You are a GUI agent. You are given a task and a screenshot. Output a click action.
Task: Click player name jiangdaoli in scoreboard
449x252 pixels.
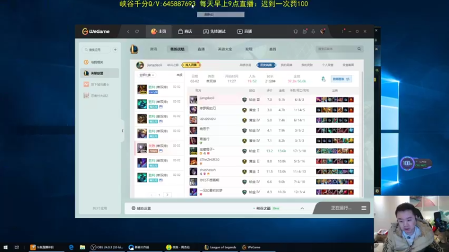207,98
